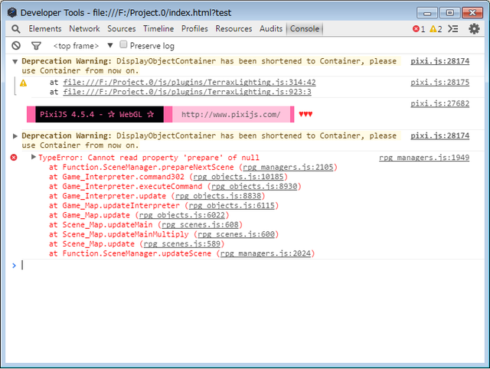The height and width of the screenshot is (369, 490).
Task: Enable the Preserve log checkbox
Action: point(123,44)
